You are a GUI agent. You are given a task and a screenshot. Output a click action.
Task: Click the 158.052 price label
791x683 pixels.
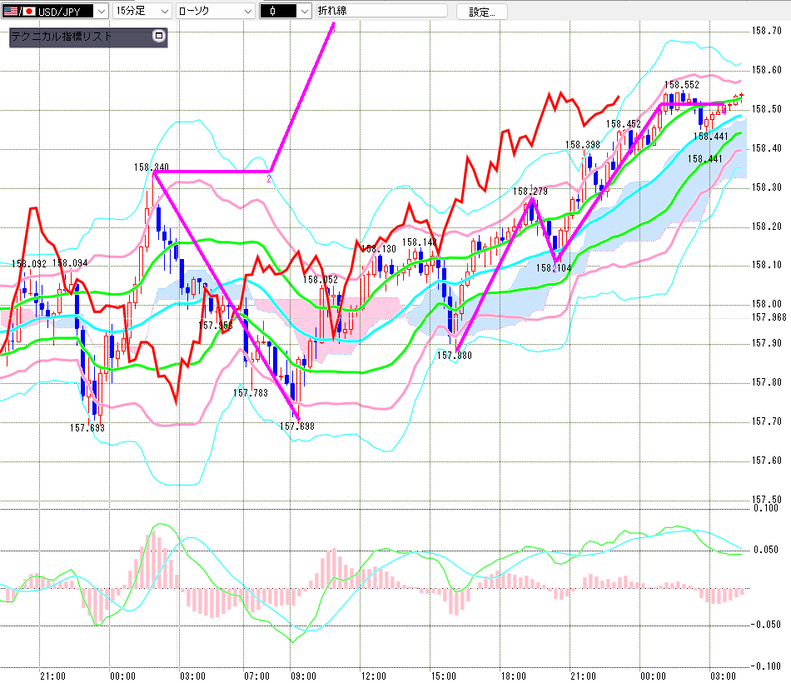(321, 280)
